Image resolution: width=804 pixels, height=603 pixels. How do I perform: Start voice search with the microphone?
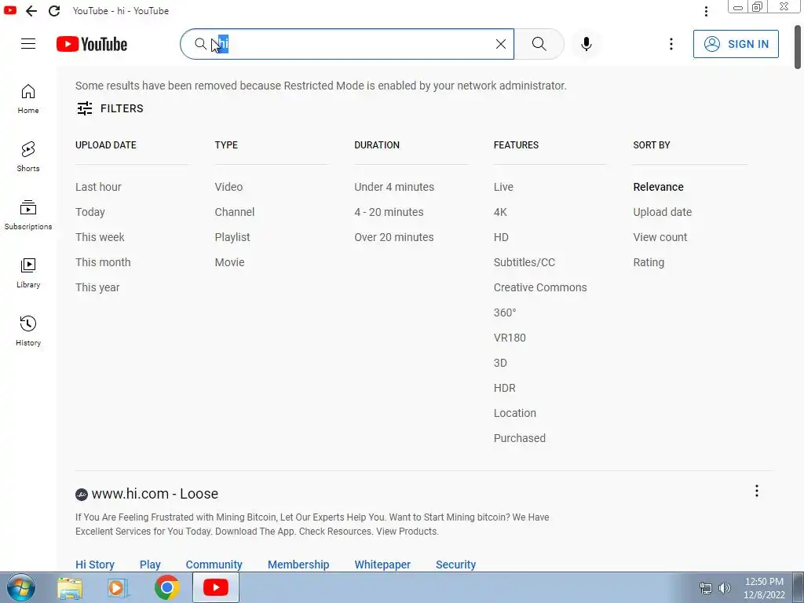click(x=586, y=44)
